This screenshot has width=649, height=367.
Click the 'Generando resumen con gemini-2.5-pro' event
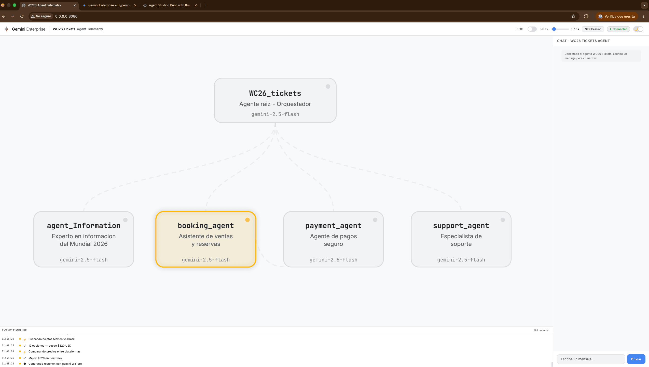(x=55, y=364)
